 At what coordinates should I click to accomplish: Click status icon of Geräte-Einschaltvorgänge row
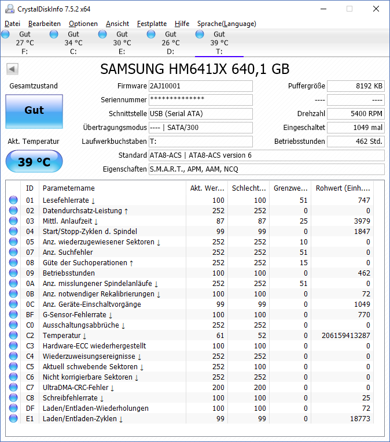[13, 304]
